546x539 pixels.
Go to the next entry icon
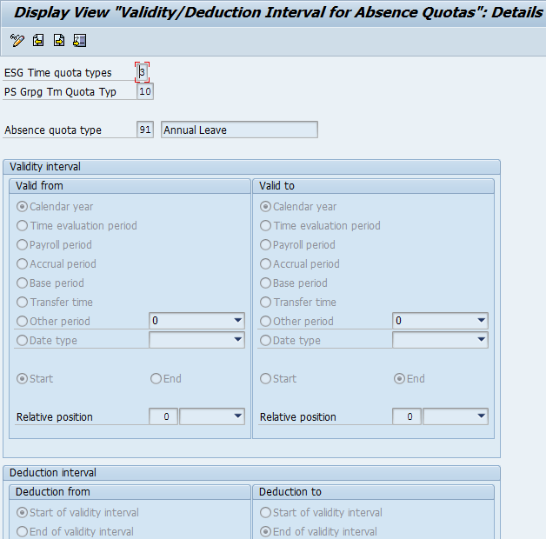59,41
